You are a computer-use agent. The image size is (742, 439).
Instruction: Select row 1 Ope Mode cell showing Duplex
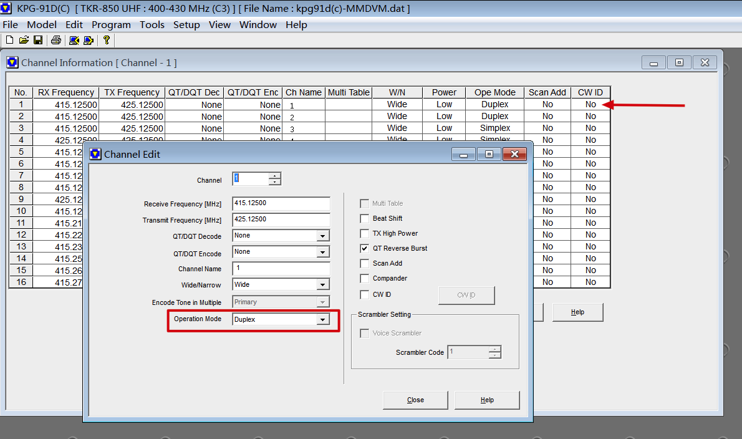tap(495, 105)
